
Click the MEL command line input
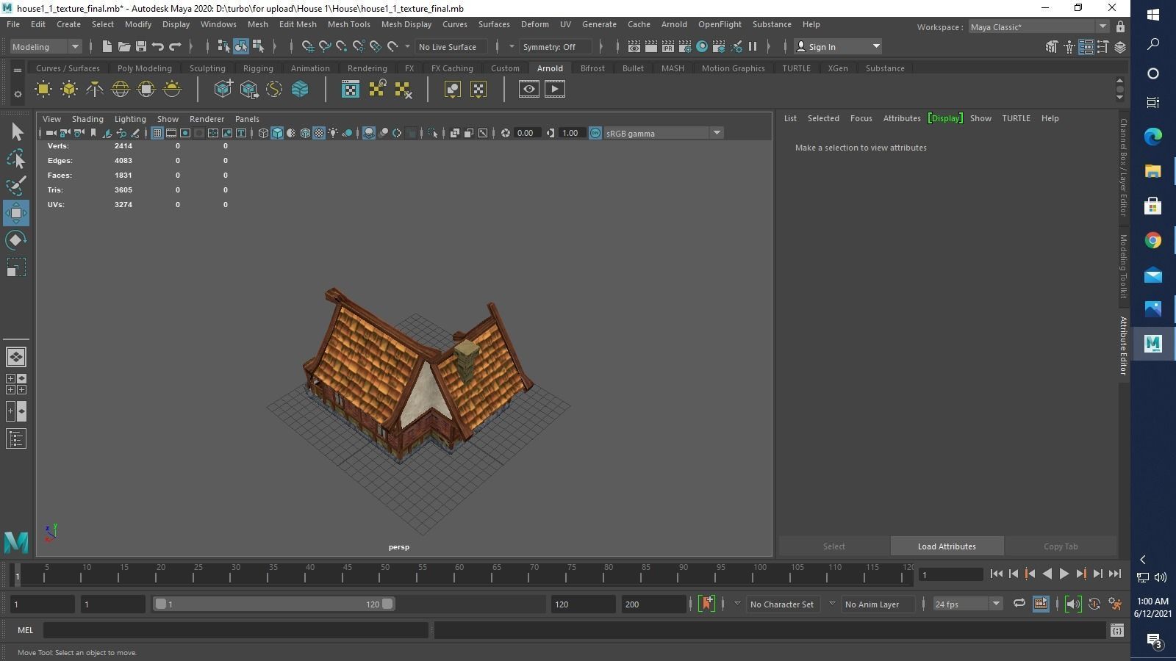click(235, 630)
